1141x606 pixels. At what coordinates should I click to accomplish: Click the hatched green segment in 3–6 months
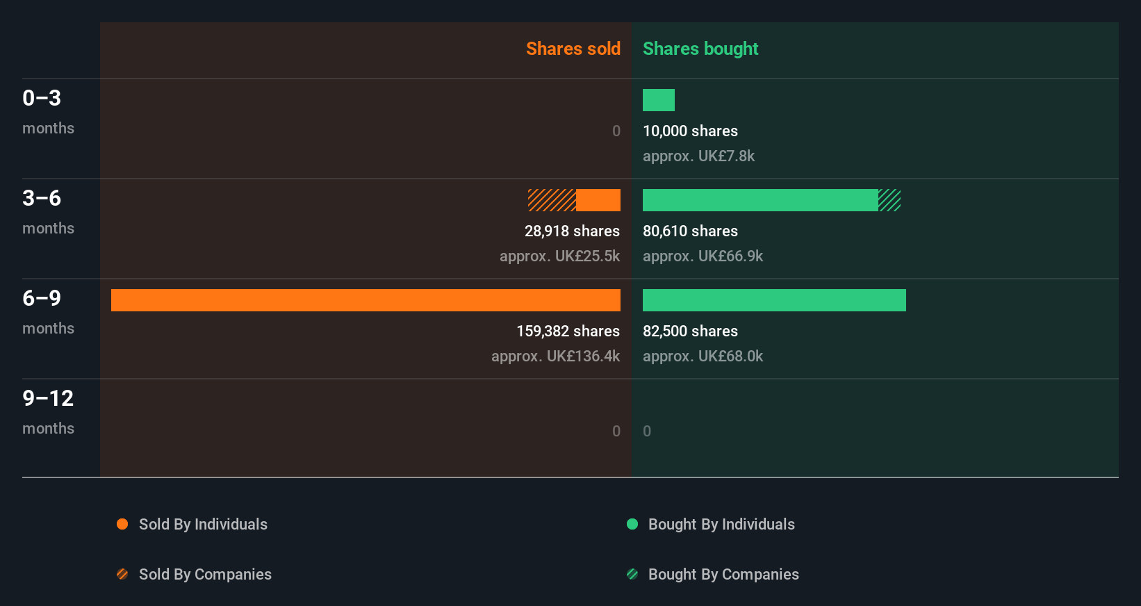pos(889,200)
